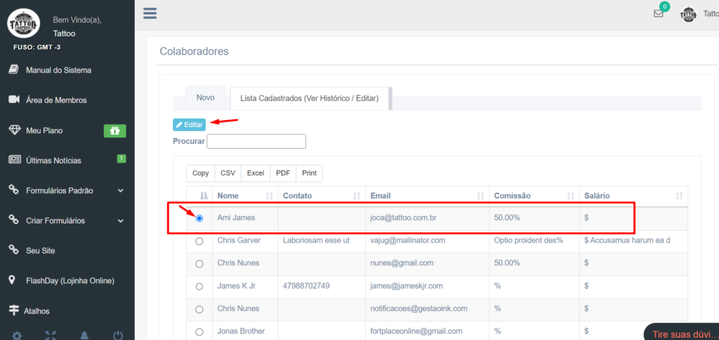Click the fortplaceonline@gmail.com cell

pos(416,331)
